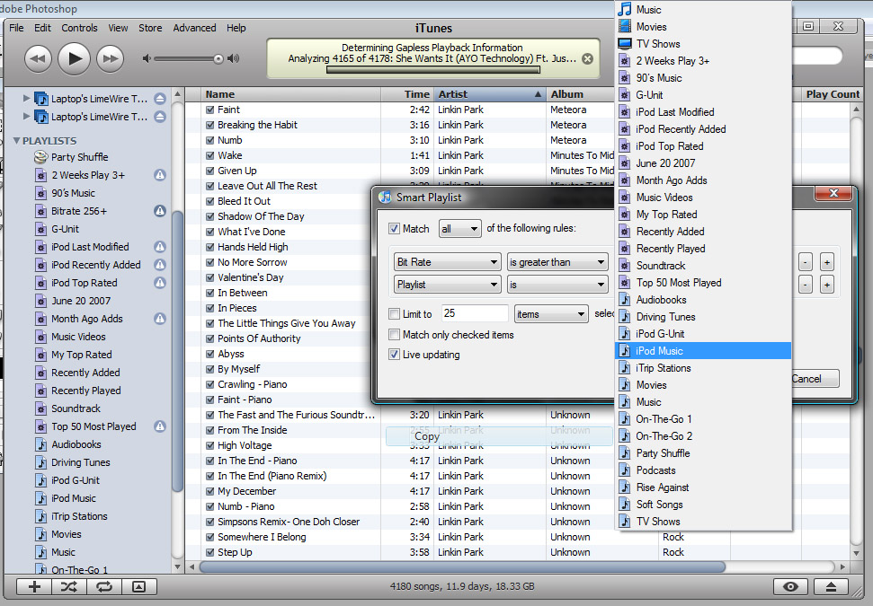Click the eject disc button at bottom right
The width and height of the screenshot is (873, 606).
click(831, 586)
